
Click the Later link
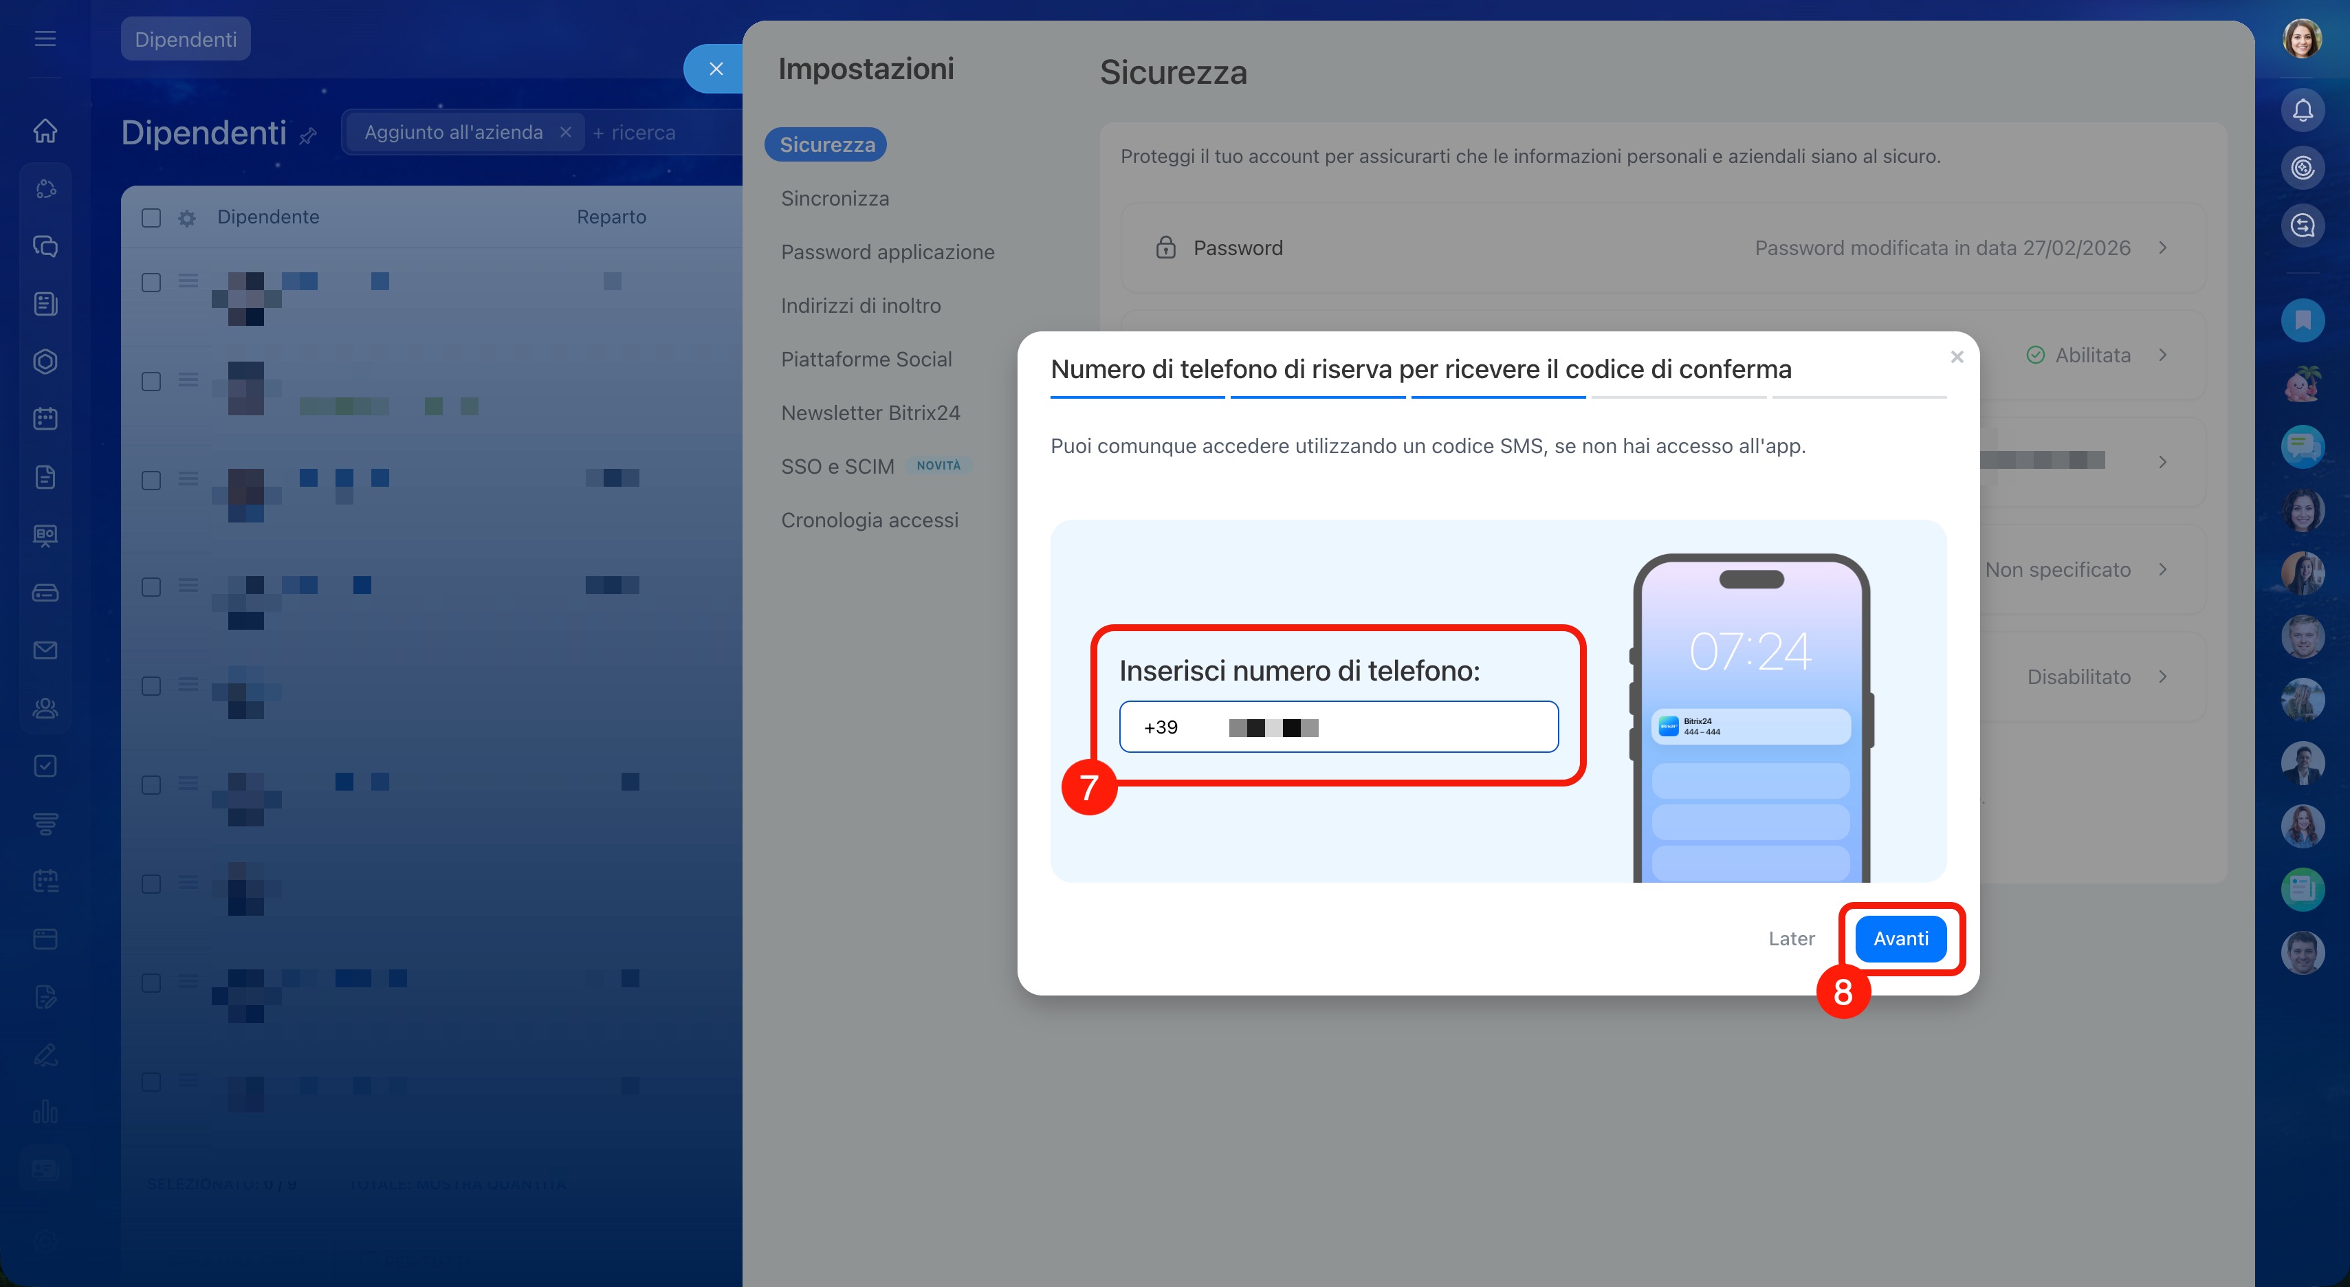[x=1791, y=938]
